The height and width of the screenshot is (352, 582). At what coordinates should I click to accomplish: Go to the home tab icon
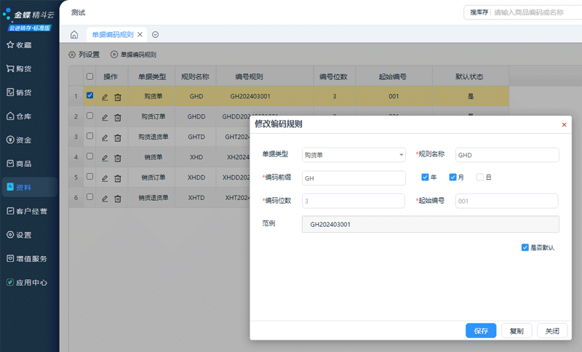(x=74, y=34)
